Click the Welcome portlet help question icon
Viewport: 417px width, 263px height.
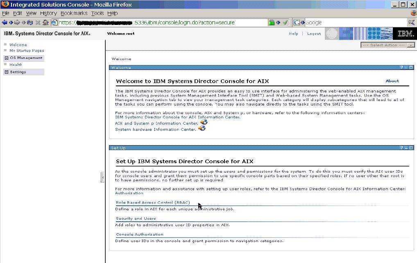pyautogui.click(x=402, y=67)
